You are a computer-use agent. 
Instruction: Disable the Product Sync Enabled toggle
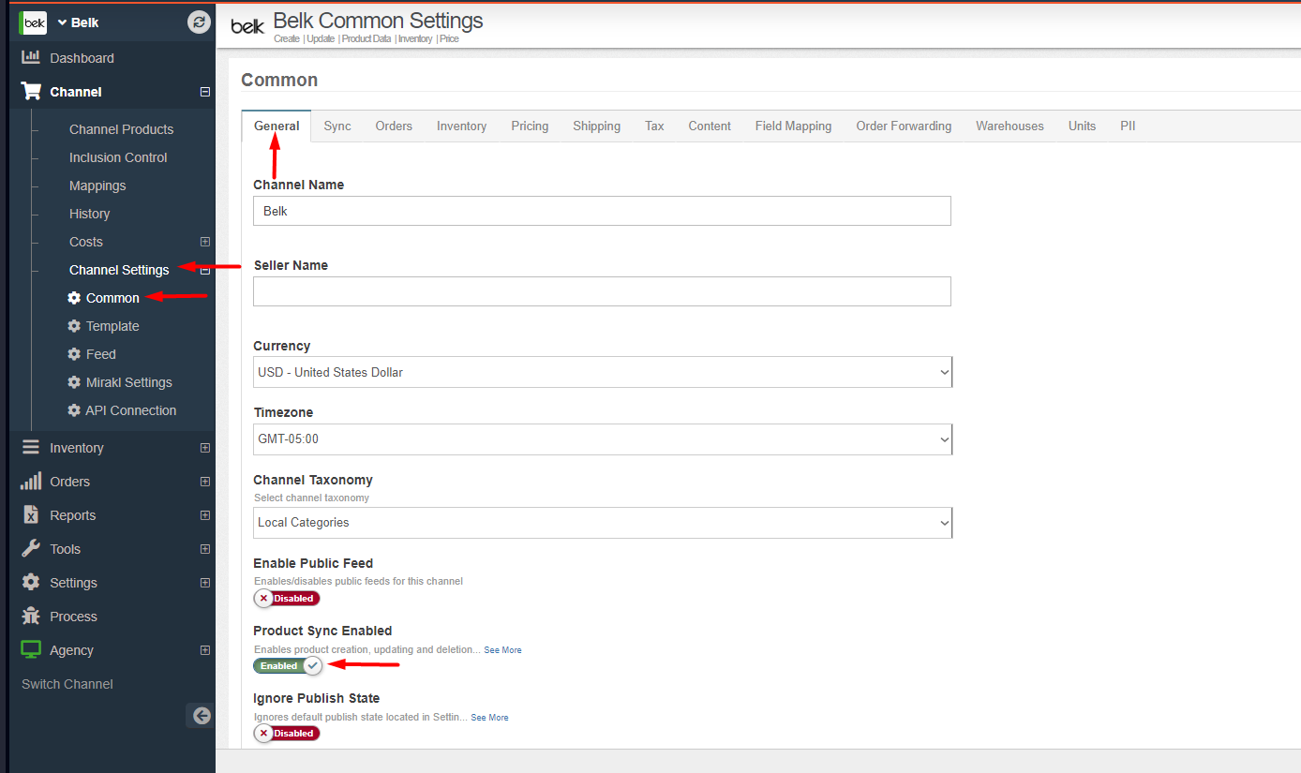tap(287, 666)
